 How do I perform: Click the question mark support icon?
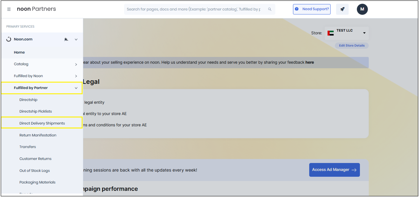pos(297,9)
